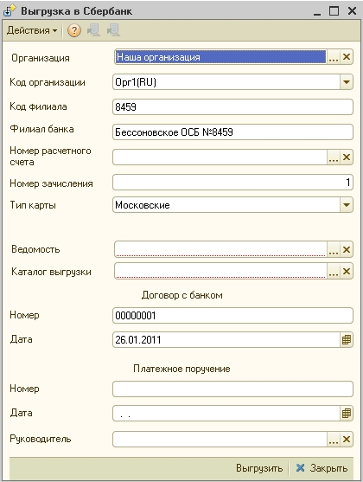Click the empty Платежное поручение Дата field
The height and width of the screenshot is (482, 363).
(x=226, y=414)
